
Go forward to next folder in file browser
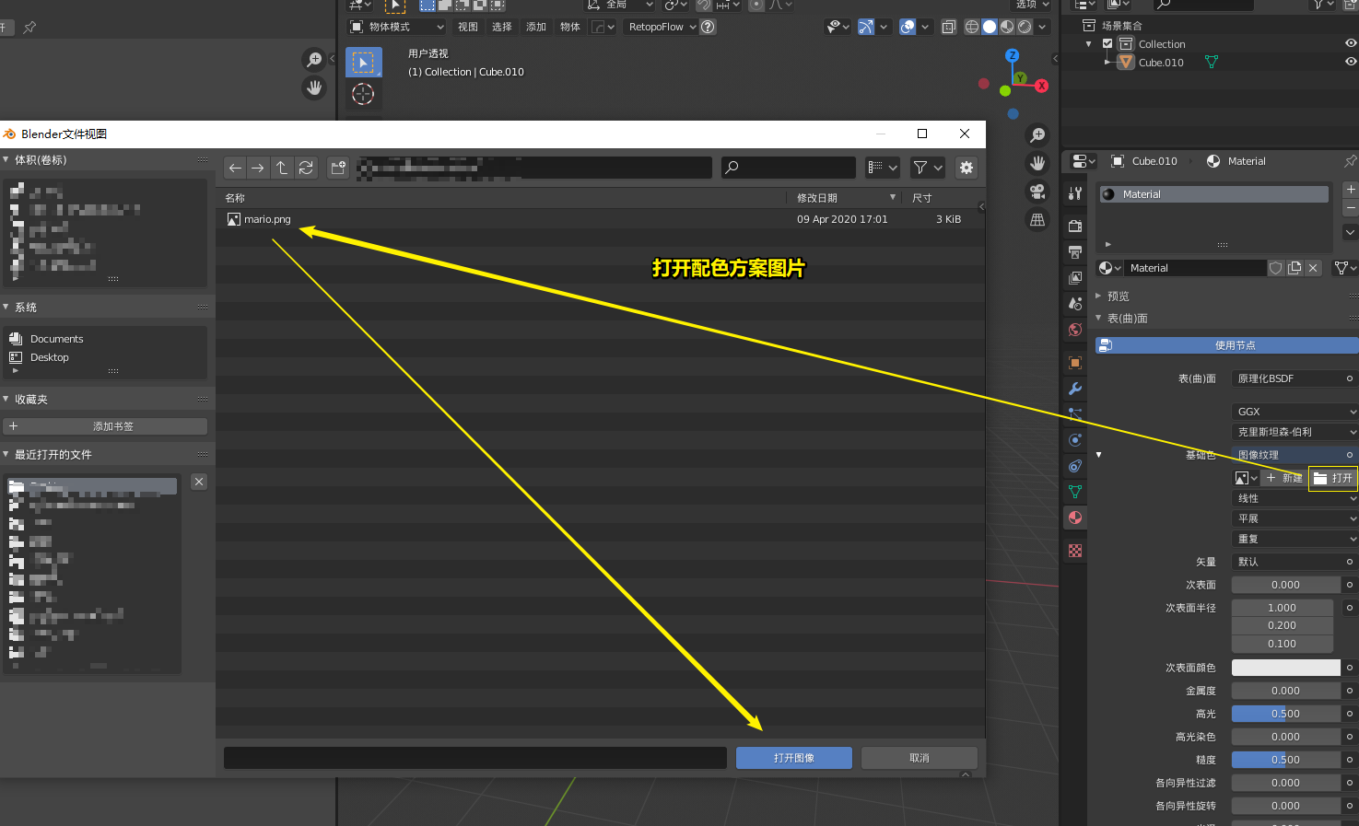coord(258,168)
